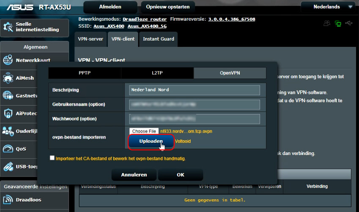Open the VPN-server tab
The width and height of the screenshot is (359, 212).
(x=90, y=39)
